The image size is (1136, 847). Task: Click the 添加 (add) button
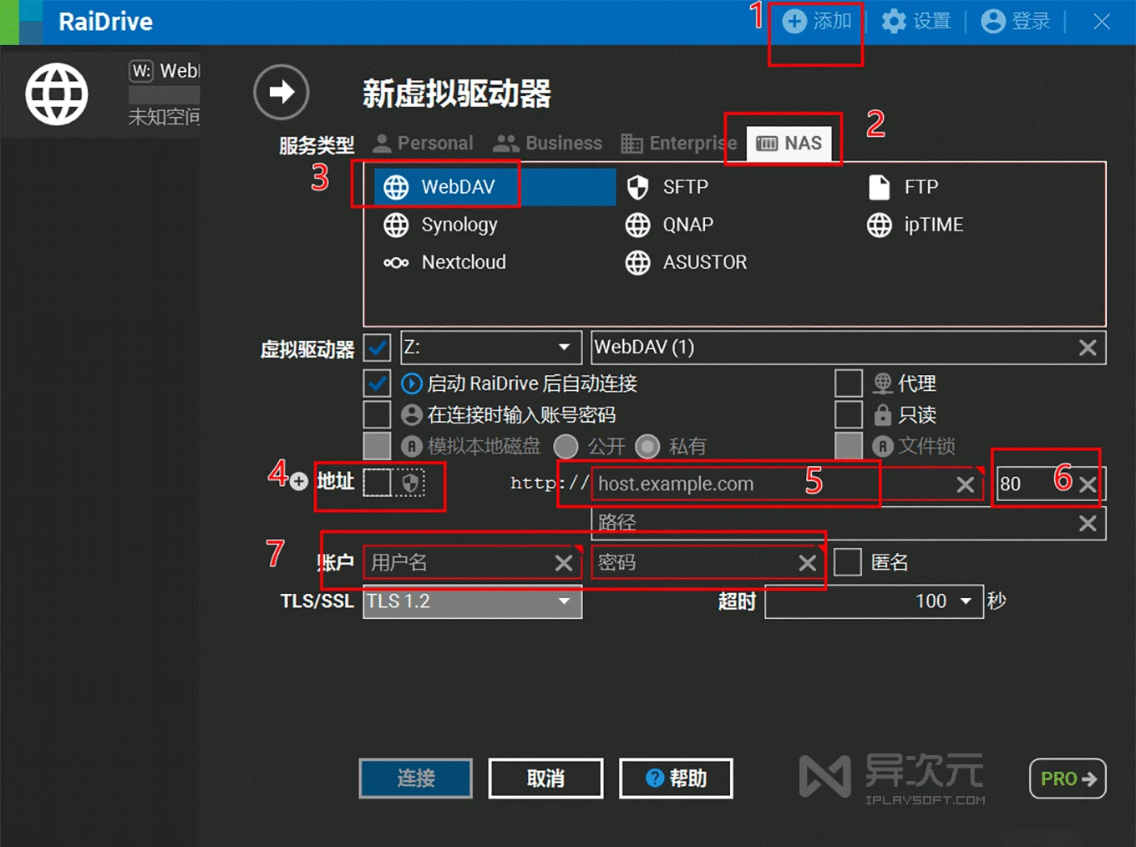(817, 21)
